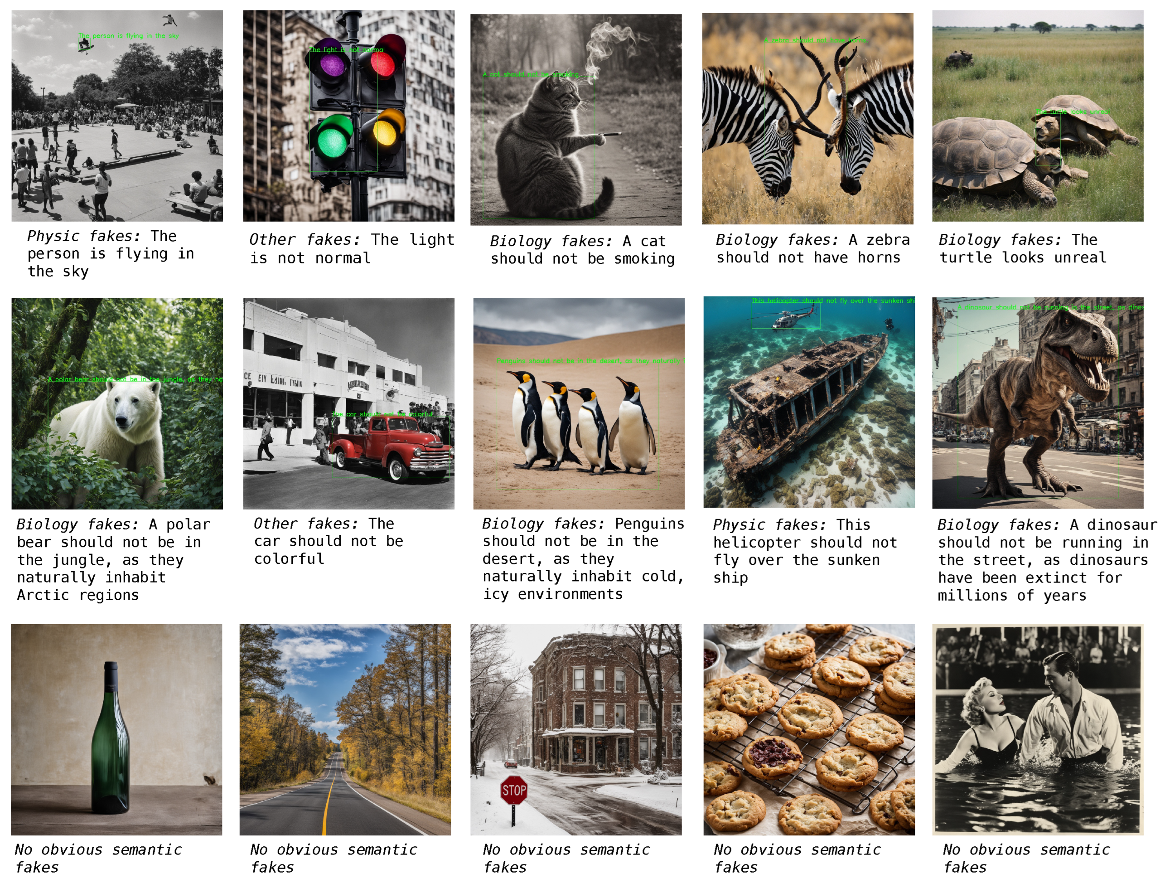
Task: Select the green wine bottle image
Action: point(116,730)
